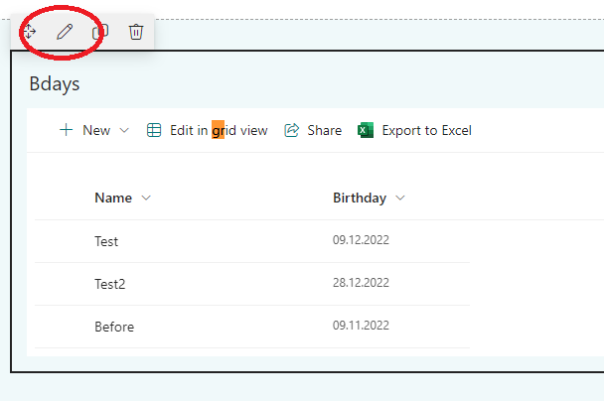This screenshot has width=604, height=401.
Task: Open the Birthday column chevron menu
Action: [x=400, y=198]
